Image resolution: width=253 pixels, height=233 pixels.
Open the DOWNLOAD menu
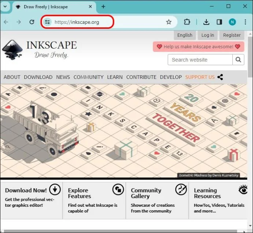38,77
